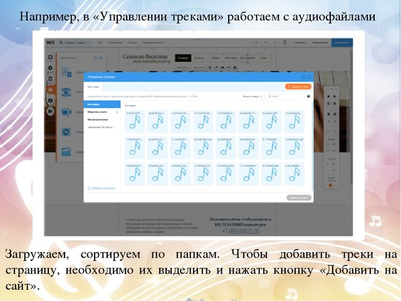Click the help icon in uploads panel header
This screenshot has height=301, width=401.
pos(95,58)
